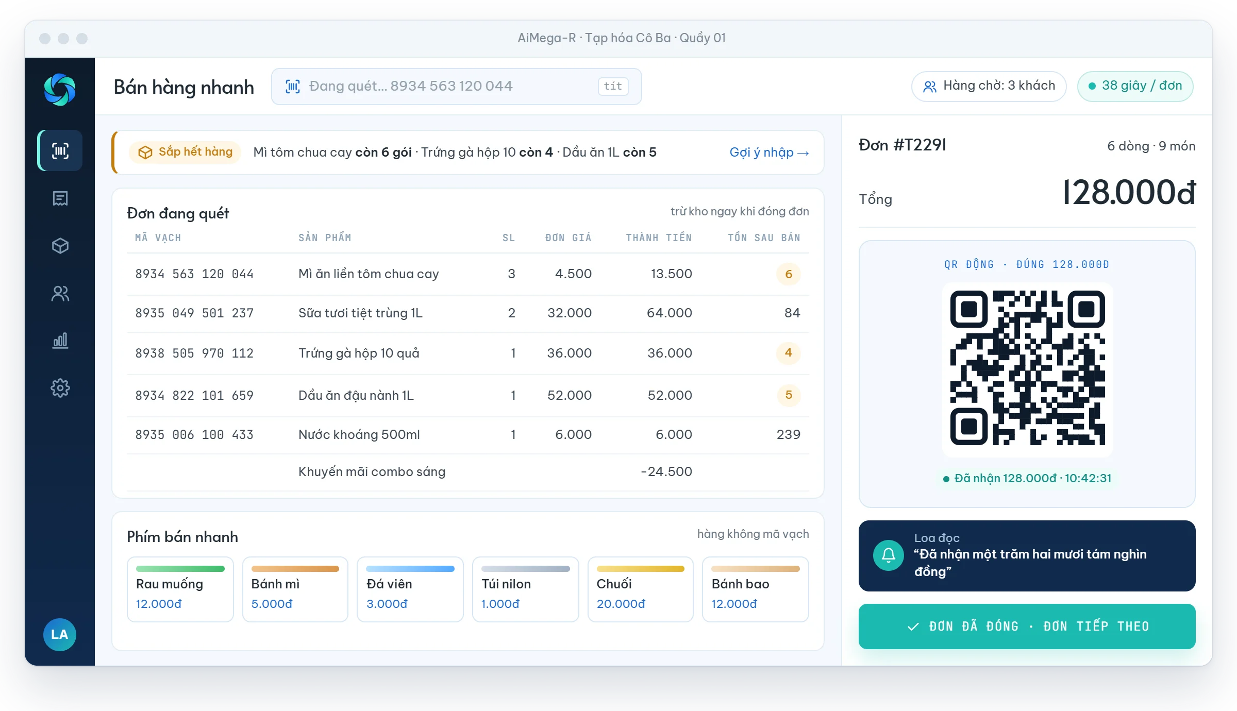Image resolution: width=1237 pixels, height=711 pixels.
Task: Open settings gear in sidebar
Action: (60, 388)
